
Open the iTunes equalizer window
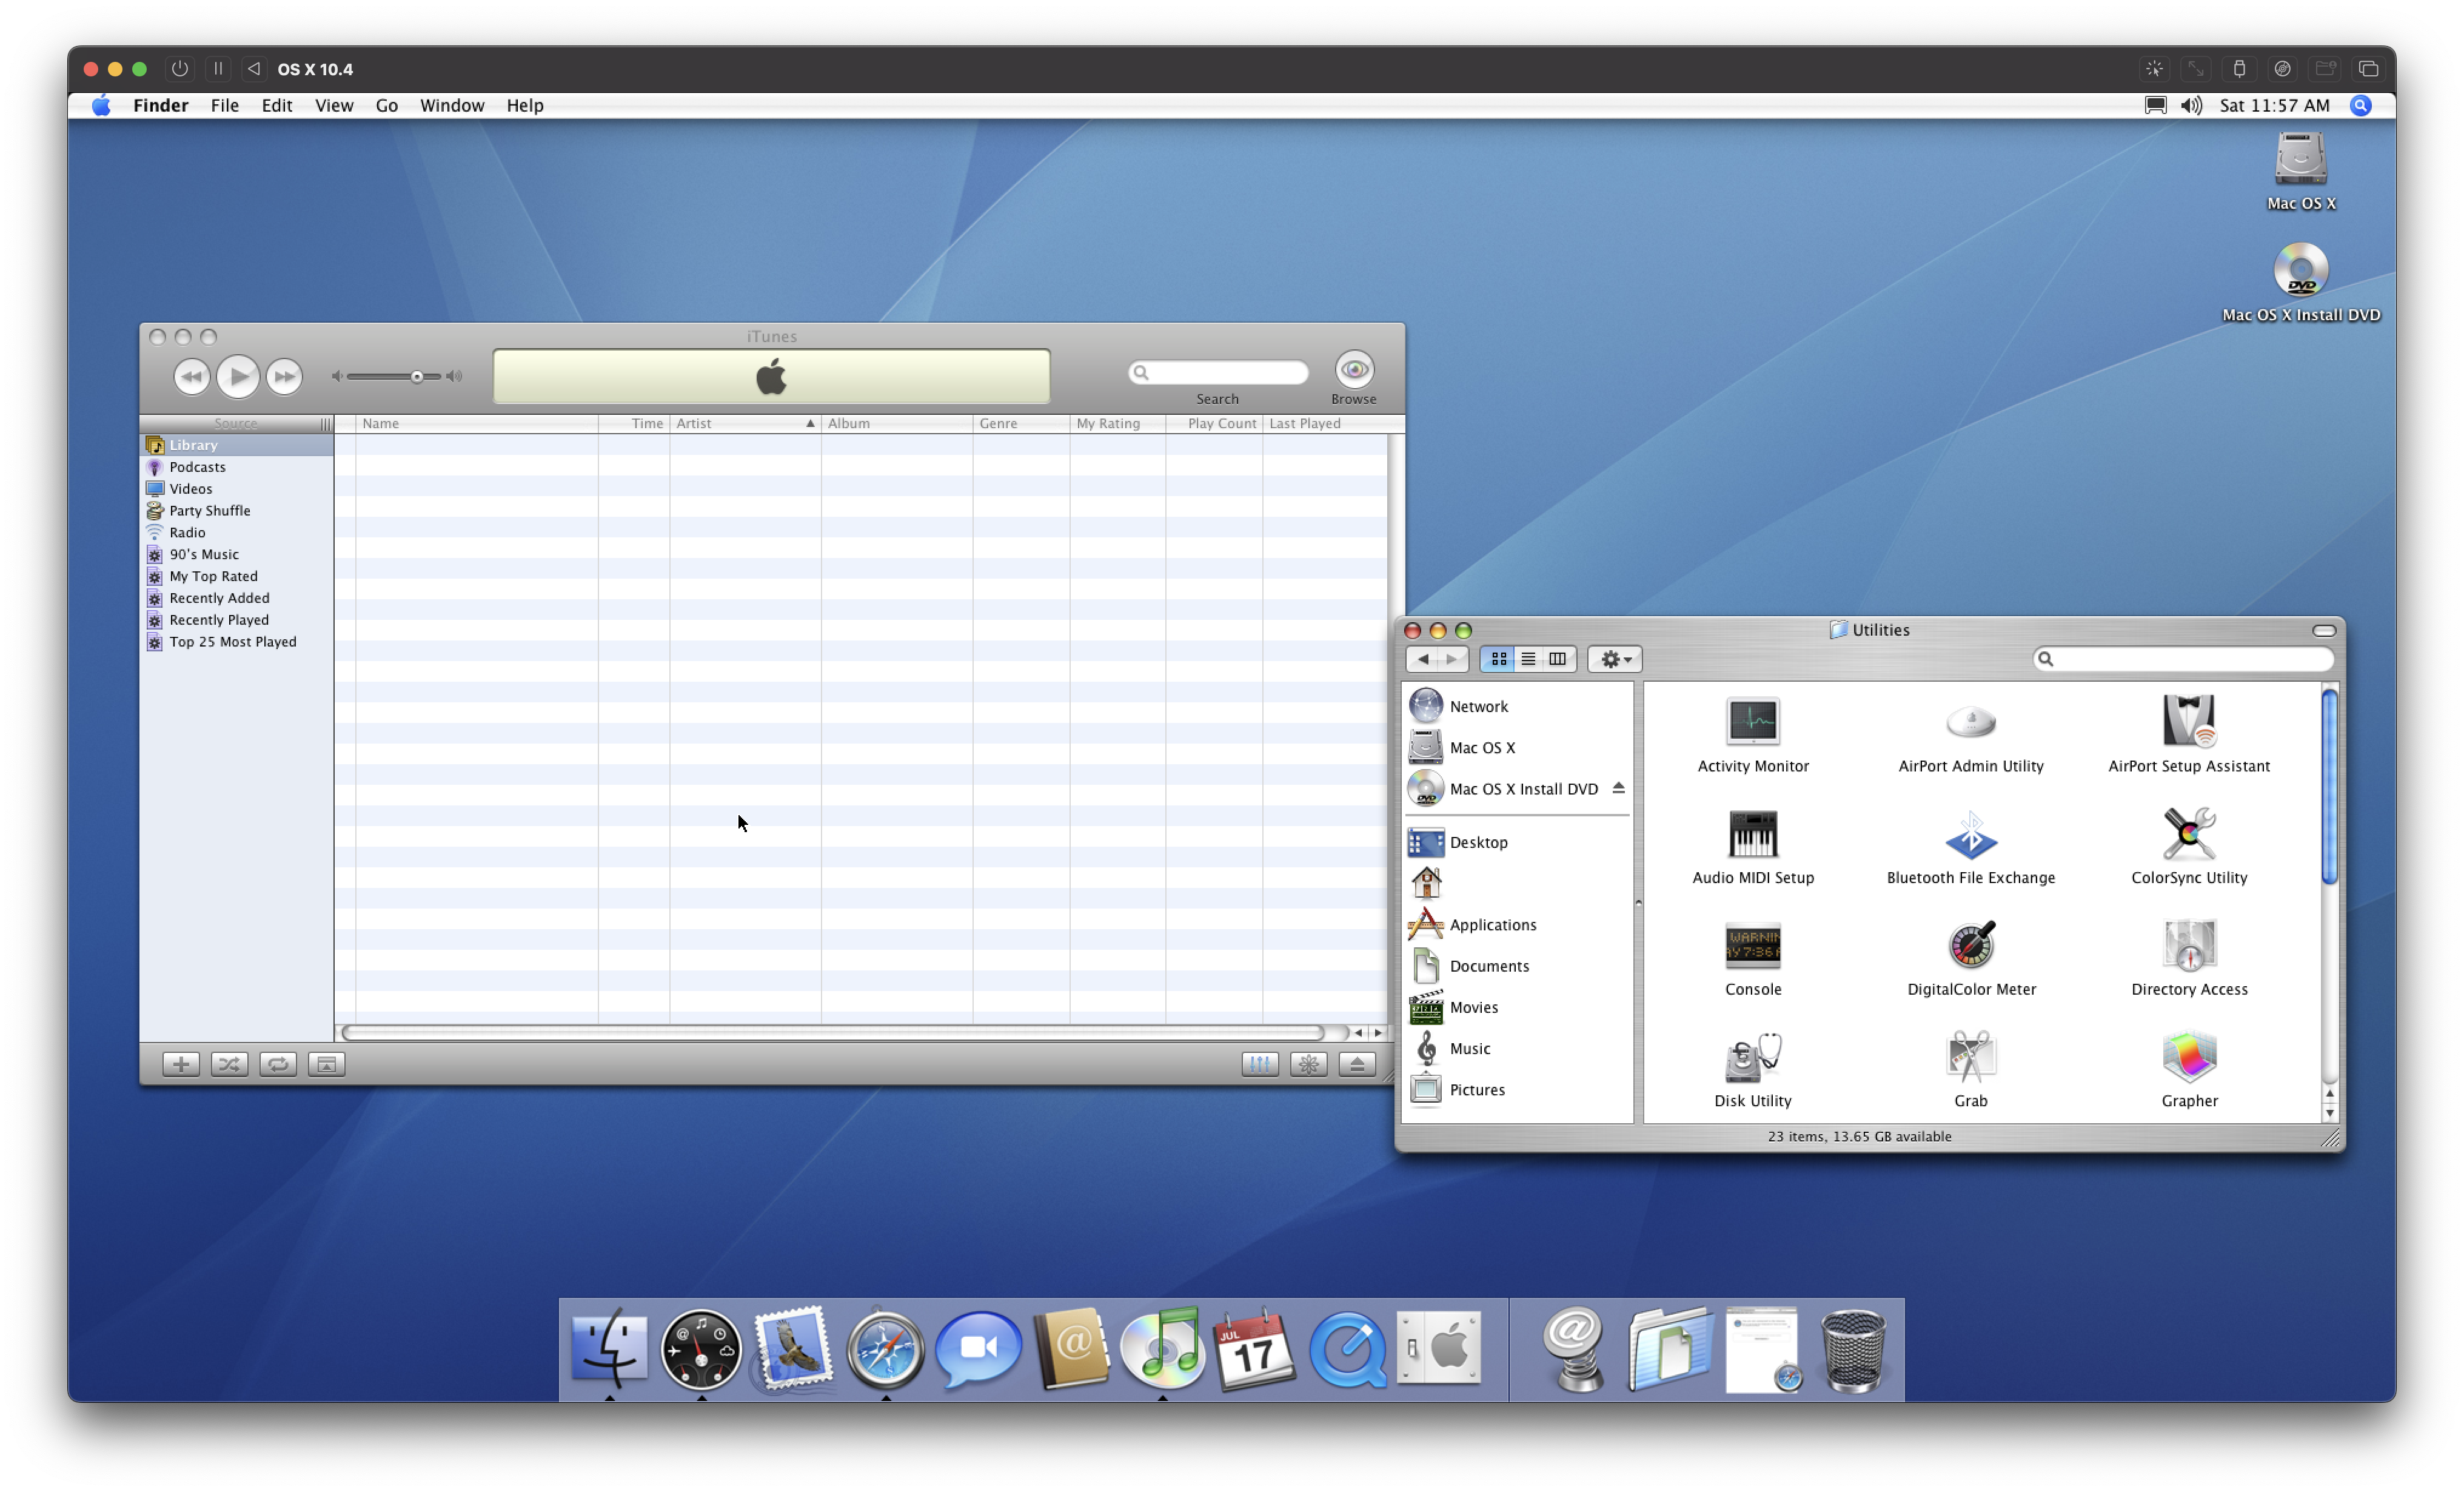click(1259, 1064)
